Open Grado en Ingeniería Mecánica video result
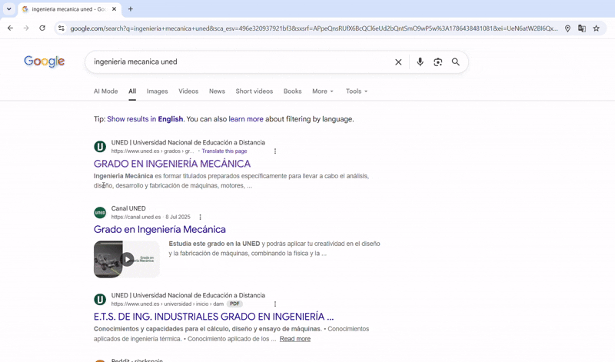The height and width of the screenshot is (362, 615). pyautogui.click(x=160, y=230)
